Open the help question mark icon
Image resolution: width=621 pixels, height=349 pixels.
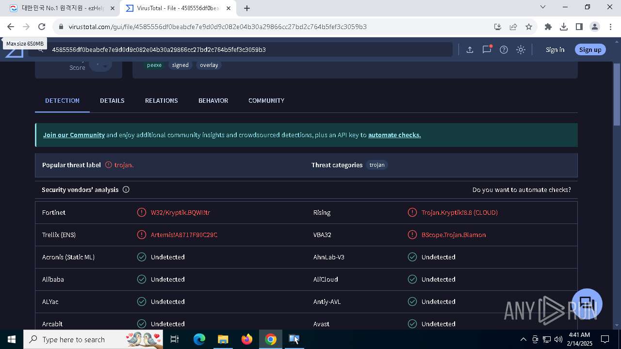point(504,49)
